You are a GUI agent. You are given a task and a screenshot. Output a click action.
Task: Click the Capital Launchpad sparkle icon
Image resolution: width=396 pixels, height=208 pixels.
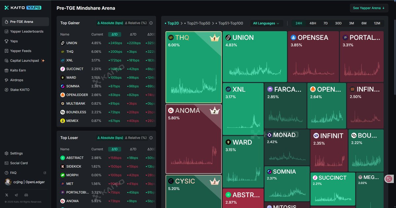(x=43, y=61)
